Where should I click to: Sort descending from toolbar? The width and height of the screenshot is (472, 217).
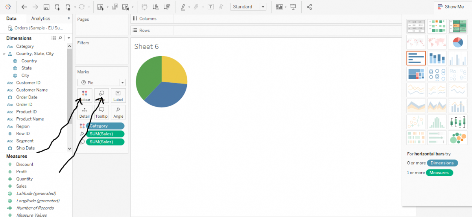pos(167,7)
